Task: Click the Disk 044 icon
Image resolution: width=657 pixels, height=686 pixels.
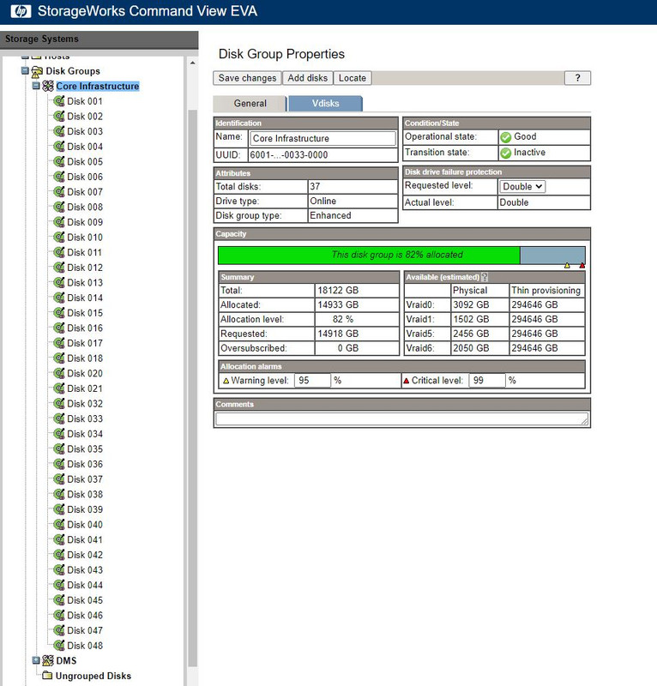Action: (59, 586)
